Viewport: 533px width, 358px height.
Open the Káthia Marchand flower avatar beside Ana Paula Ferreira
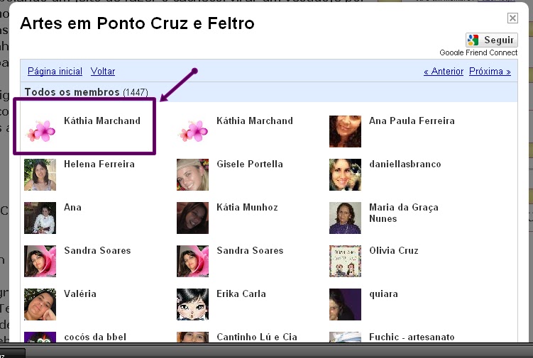192,131
